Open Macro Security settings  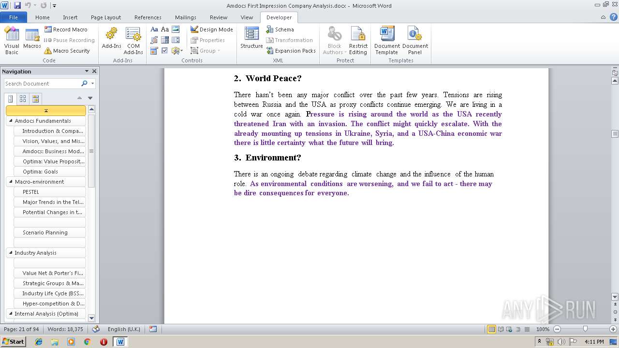(x=67, y=51)
